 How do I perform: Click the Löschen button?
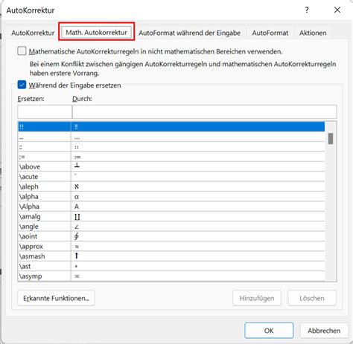coord(312,298)
